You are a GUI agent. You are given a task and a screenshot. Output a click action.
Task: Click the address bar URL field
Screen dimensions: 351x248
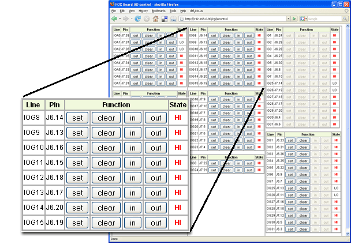coord(233,19)
